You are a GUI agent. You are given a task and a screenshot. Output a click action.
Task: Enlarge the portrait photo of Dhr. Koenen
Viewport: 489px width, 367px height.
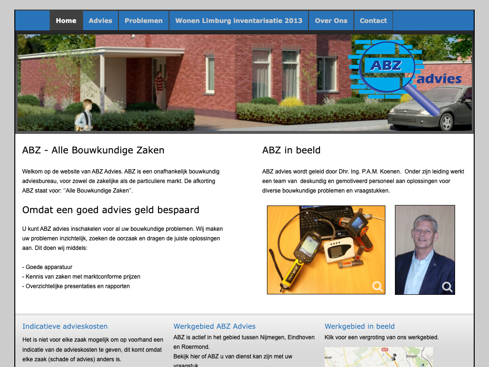coord(425,248)
